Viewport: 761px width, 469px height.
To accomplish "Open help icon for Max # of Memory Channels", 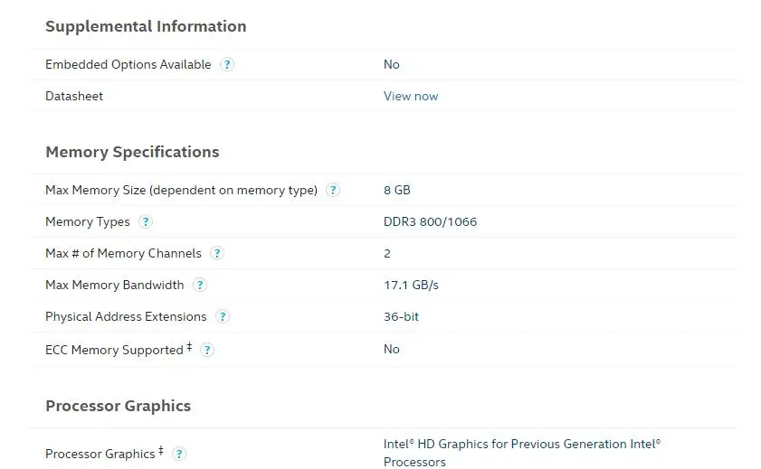I will (217, 253).
